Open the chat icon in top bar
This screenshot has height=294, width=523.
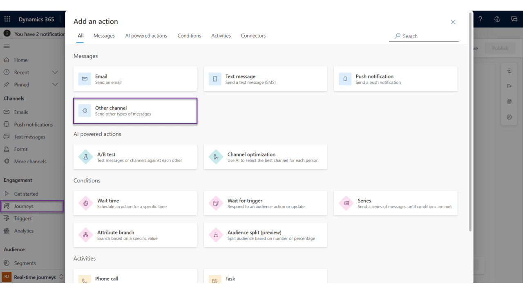[x=514, y=19]
